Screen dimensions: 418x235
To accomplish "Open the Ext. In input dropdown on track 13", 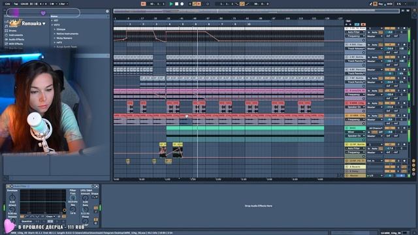I will click(375, 161).
